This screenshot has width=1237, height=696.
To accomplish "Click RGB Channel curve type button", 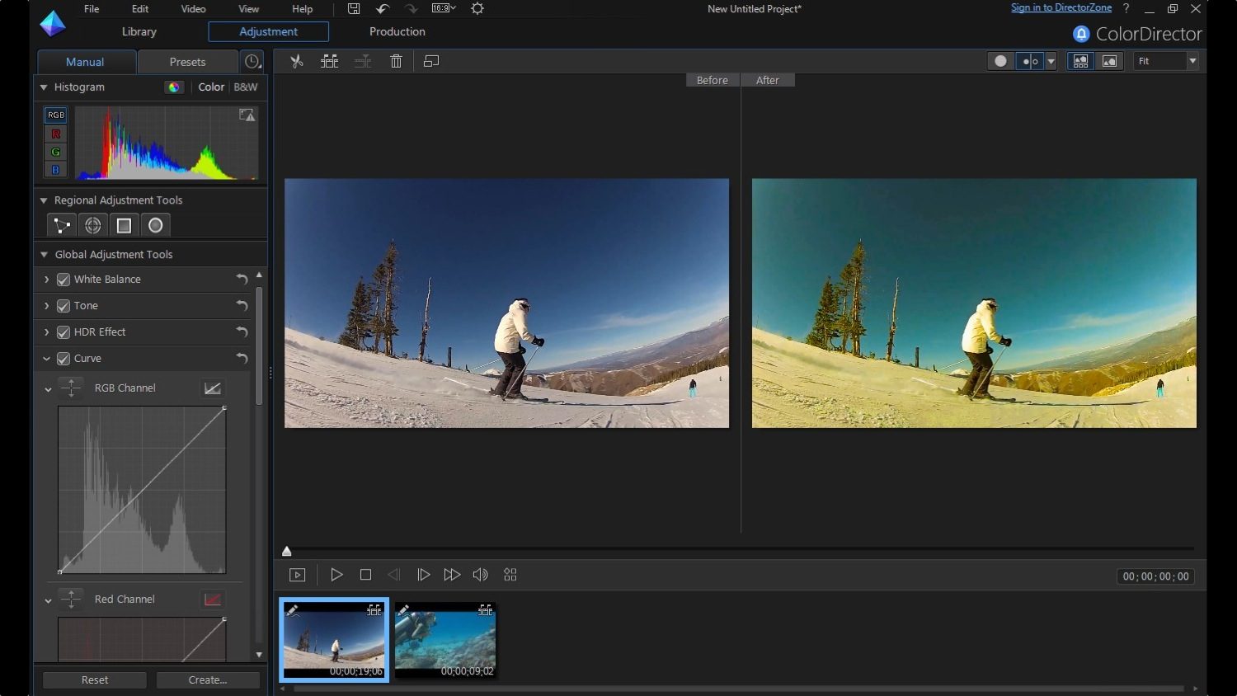I will click(213, 388).
